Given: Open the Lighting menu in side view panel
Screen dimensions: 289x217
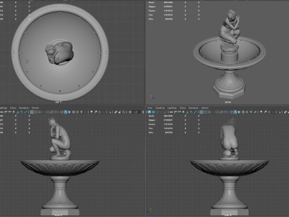Looking at the screenshot, I should [x=172, y=108].
